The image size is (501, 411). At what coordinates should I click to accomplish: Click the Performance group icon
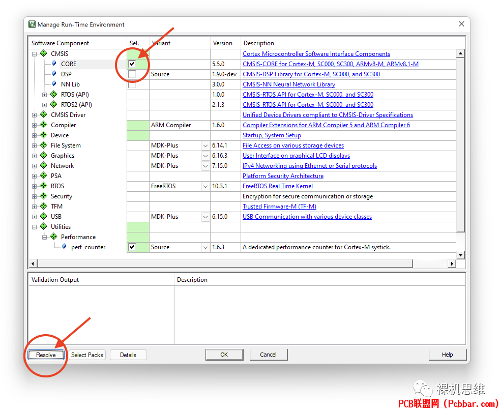54,237
